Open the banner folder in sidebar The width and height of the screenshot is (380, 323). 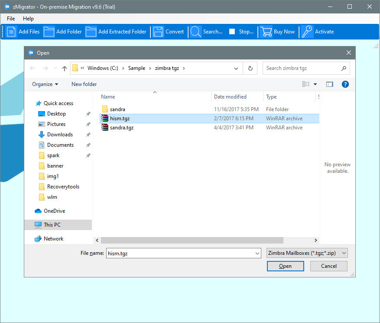pyautogui.click(x=55, y=166)
